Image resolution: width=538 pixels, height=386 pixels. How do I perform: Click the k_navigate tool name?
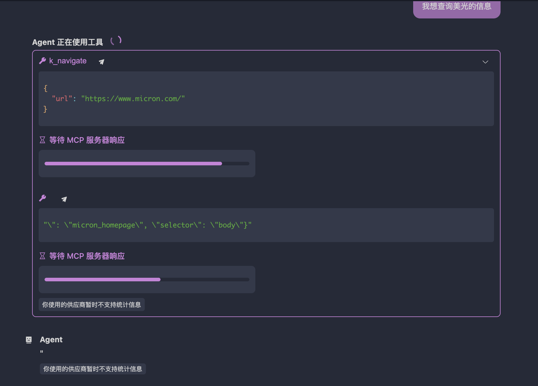[x=68, y=61]
